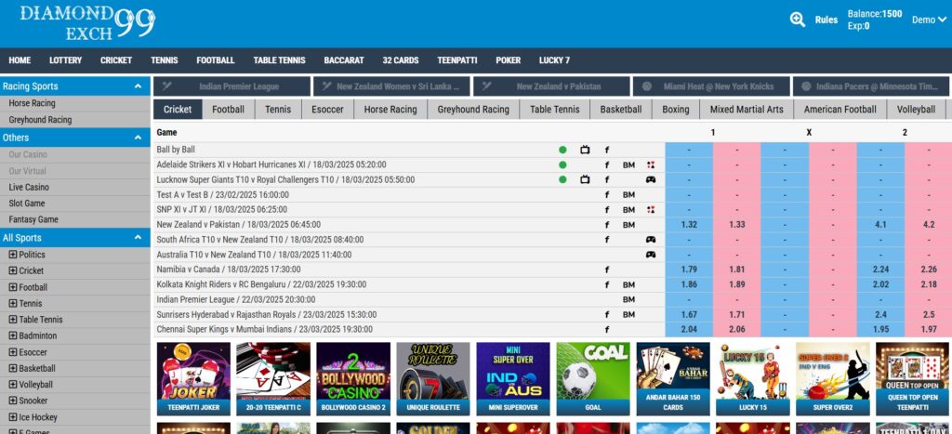Click green in-play dot for Ball by Ball
The image size is (952, 434).
[x=562, y=149]
